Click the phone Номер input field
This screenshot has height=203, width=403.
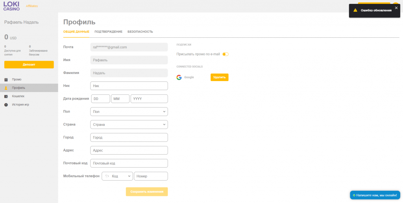tap(151, 176)
